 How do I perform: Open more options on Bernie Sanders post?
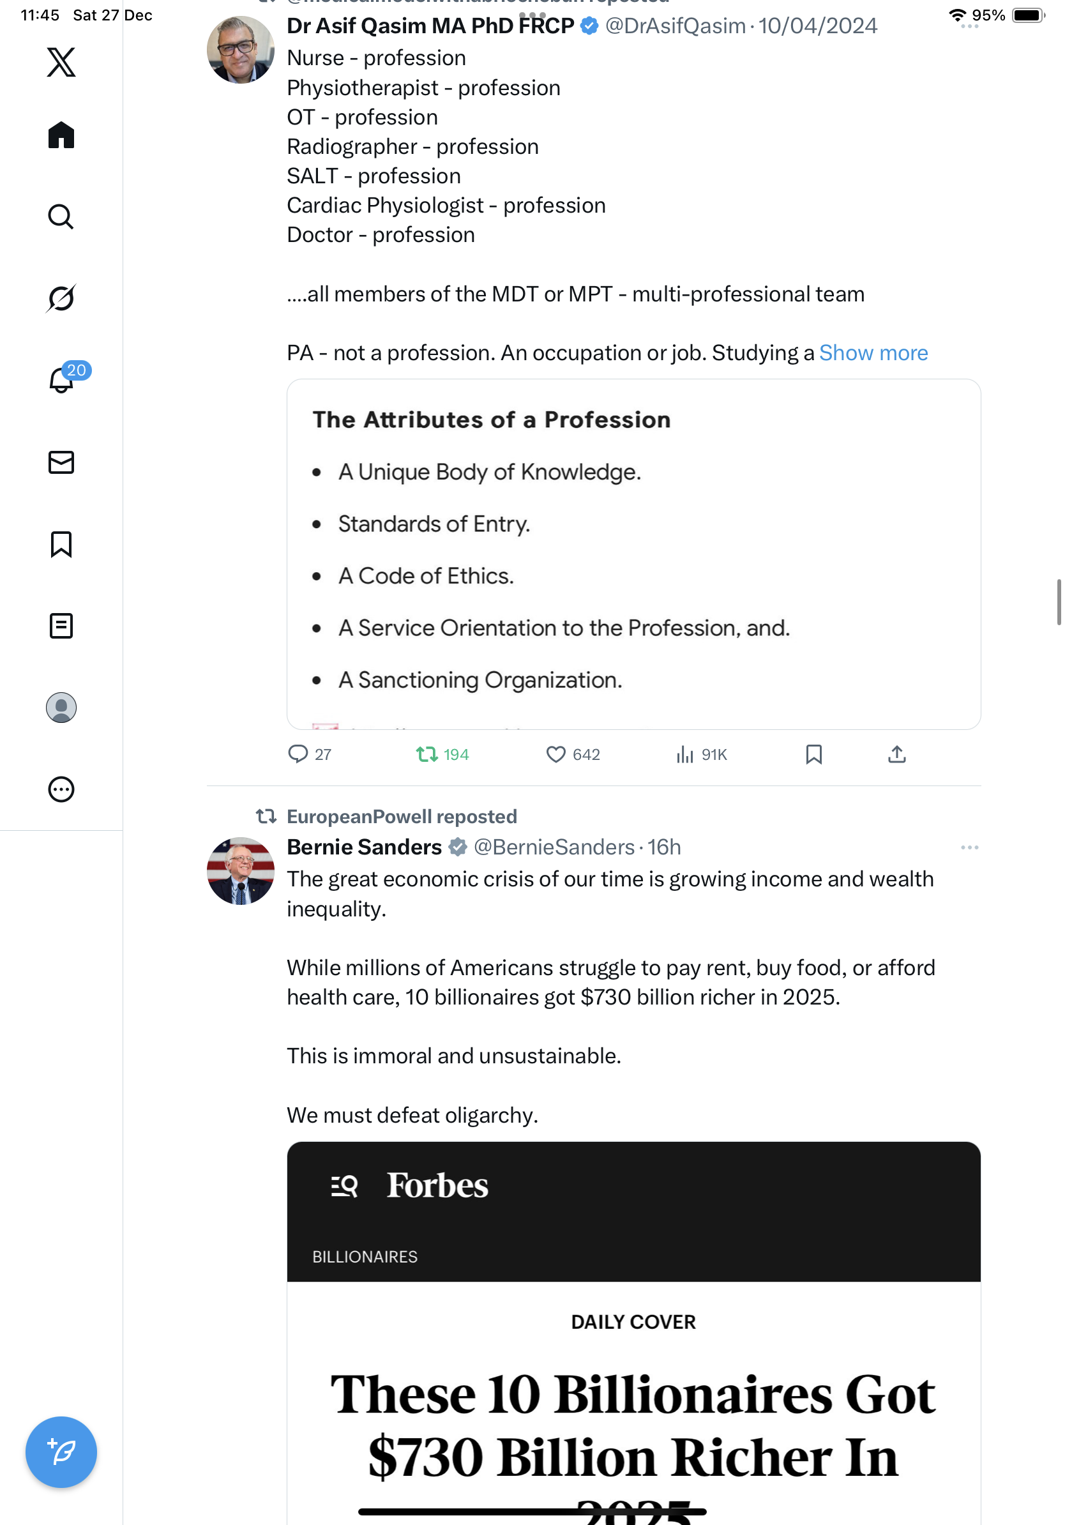click(x=969, y=847)
